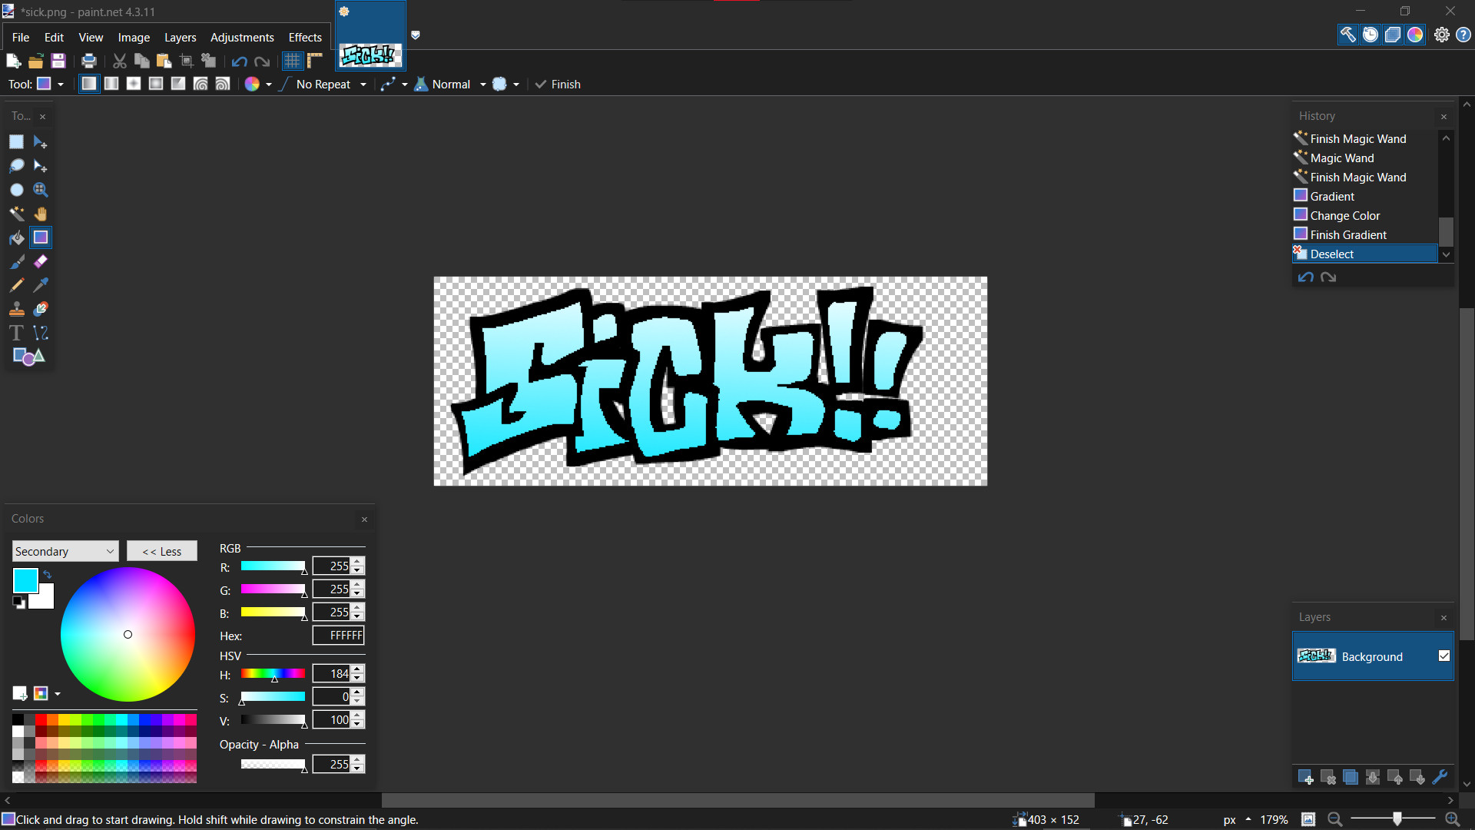1475x830 pixels.
Task: Open the Adjustments menu
Action: (241, 37)
